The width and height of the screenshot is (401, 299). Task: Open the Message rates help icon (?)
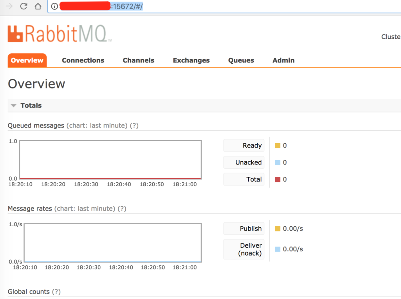pyautogui.click(x=123, y=208)
